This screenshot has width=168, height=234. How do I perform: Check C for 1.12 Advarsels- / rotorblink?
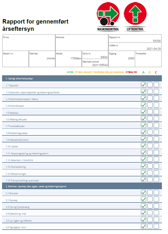click(156, 159)
